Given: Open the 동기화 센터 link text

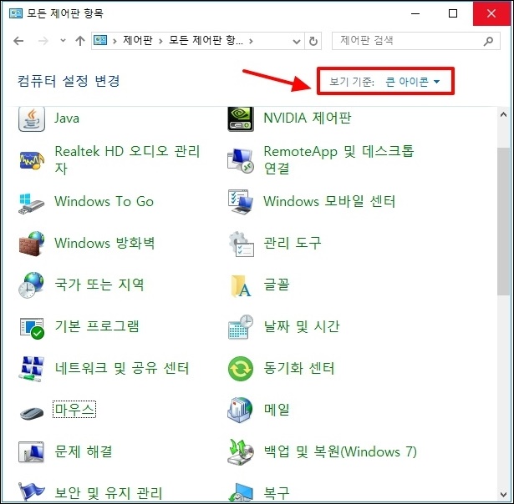Looking at the screenshot, I should click(x=299, y=368).
